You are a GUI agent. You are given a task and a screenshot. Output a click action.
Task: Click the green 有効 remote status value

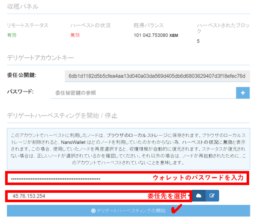click(12, 35)
